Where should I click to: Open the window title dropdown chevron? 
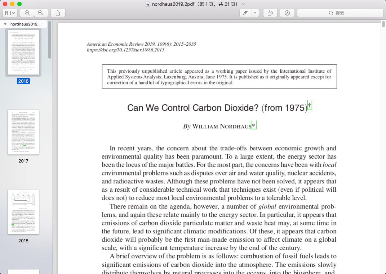coord(243,4)
